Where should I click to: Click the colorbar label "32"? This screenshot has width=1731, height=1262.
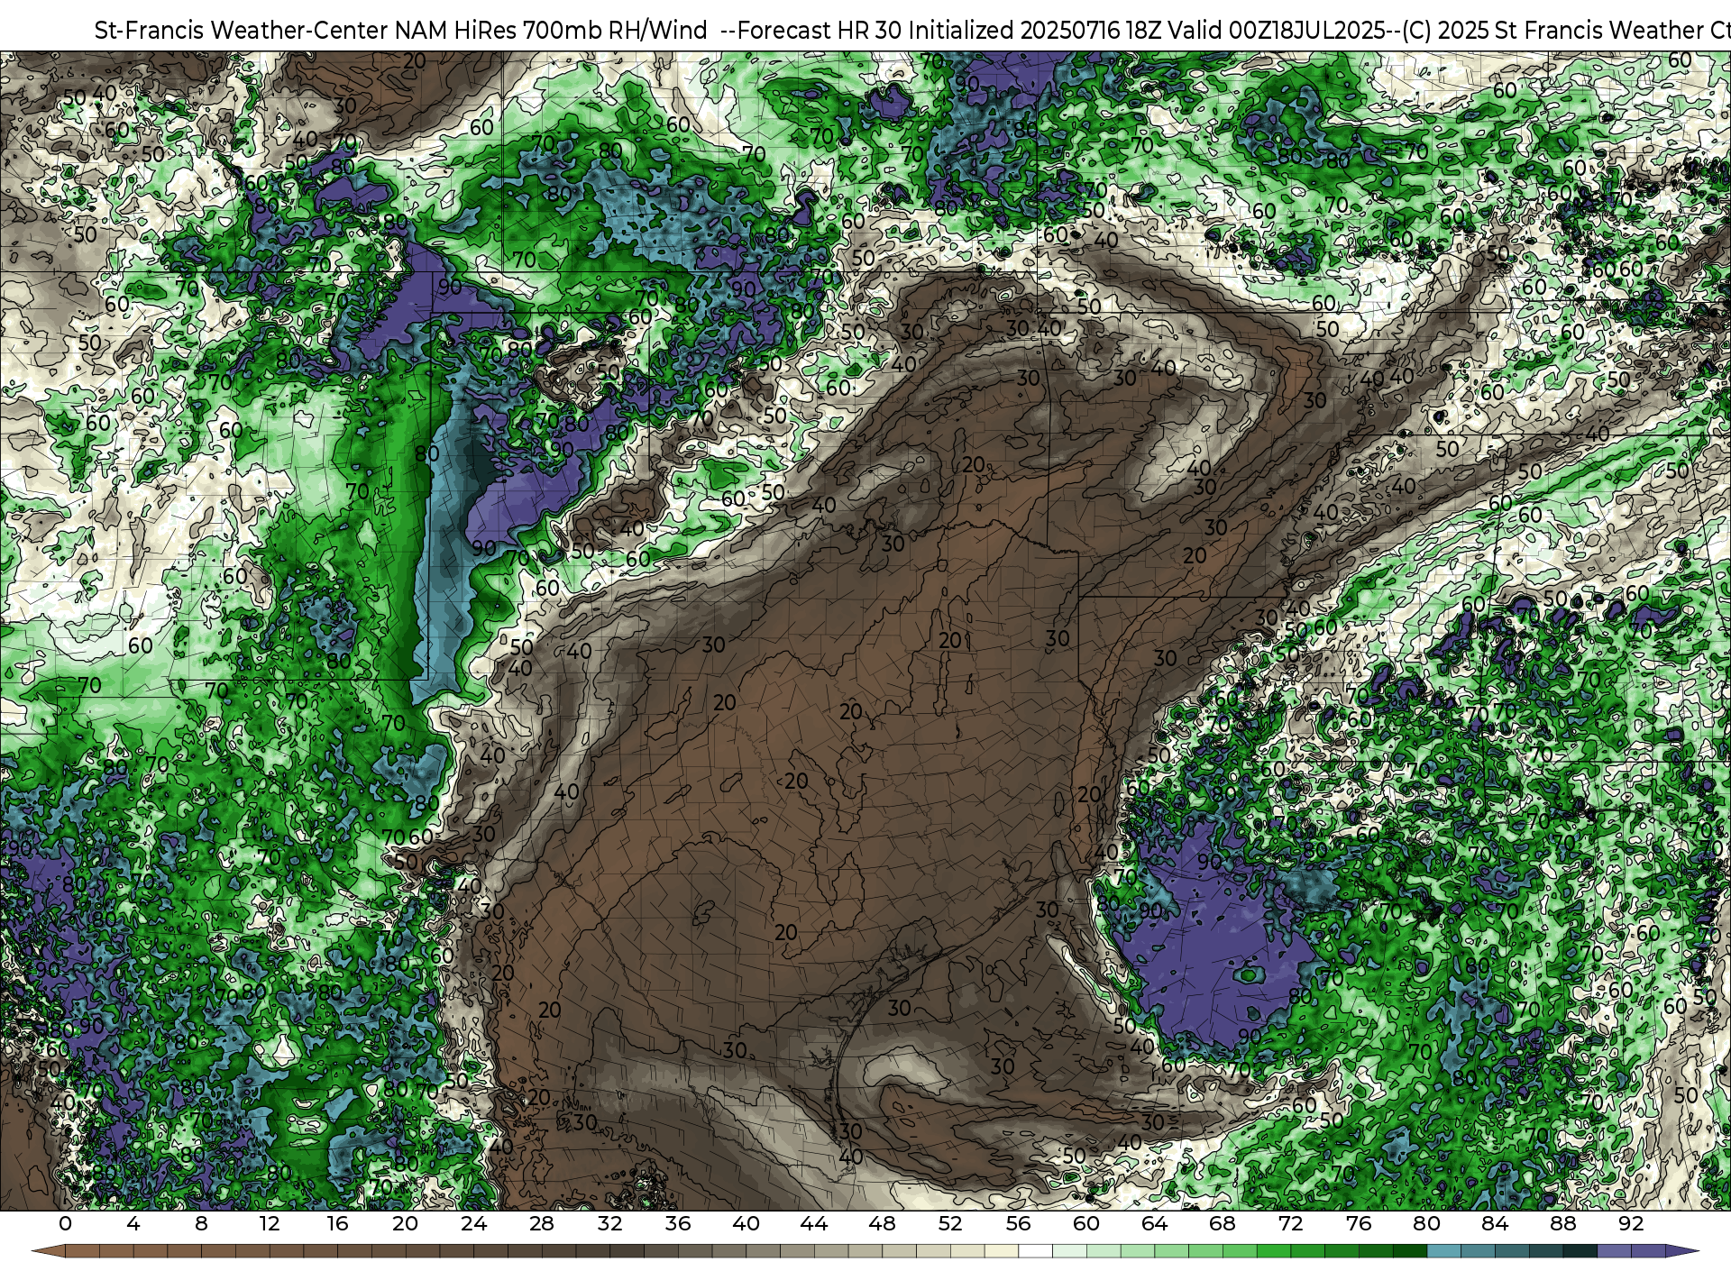click(x=610, y=1223)
